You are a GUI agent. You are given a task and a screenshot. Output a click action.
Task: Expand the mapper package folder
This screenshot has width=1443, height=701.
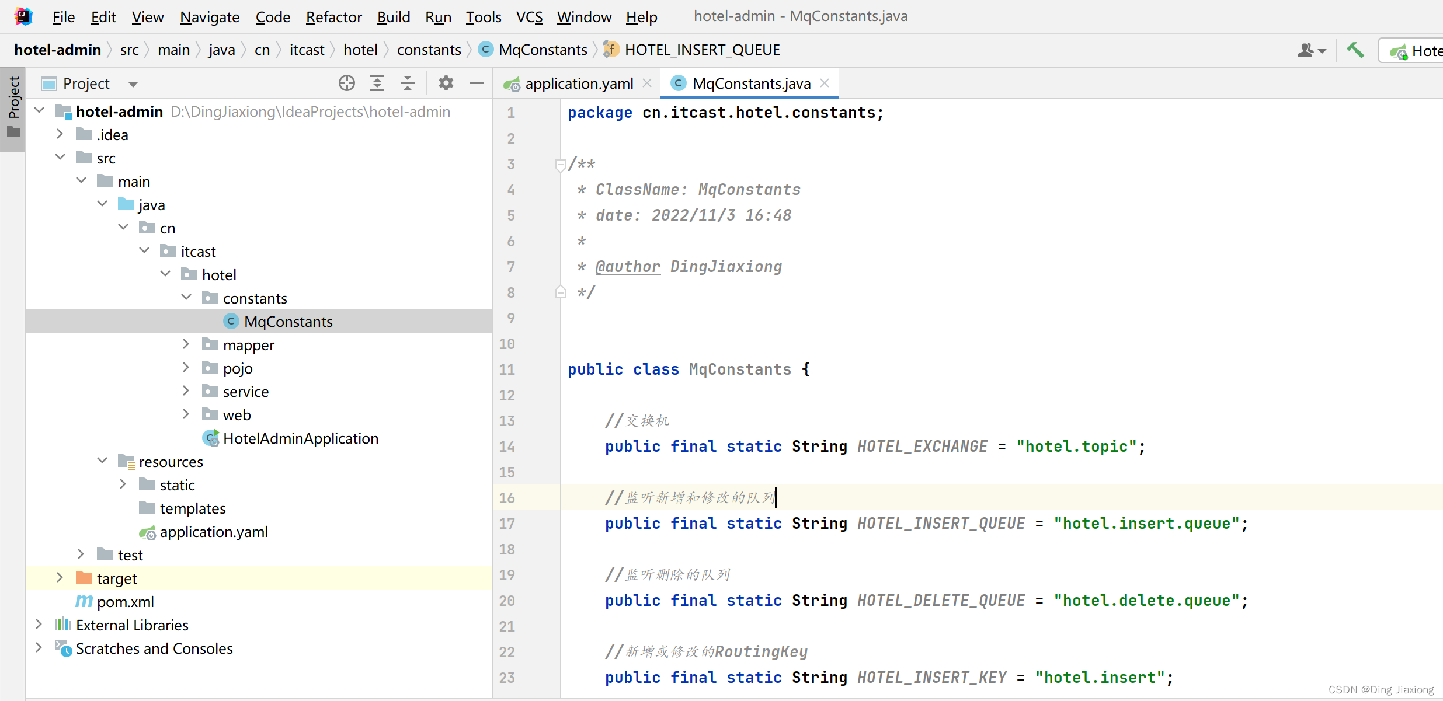click(186, 344)
